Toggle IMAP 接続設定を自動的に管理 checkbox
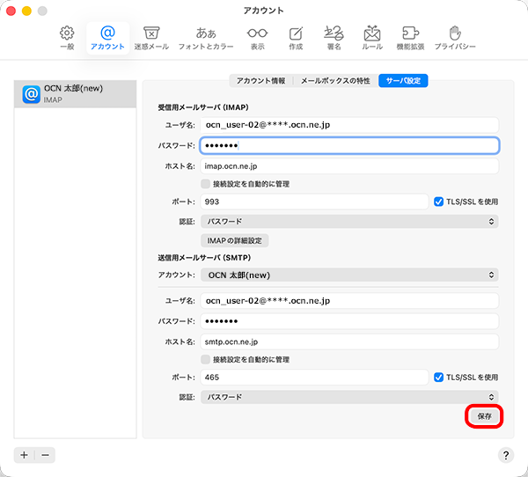 [206, 184]
